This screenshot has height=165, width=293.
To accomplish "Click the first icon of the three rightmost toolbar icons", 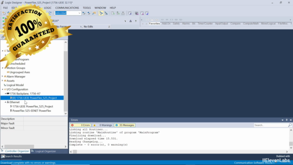I will [x=137, y=13].
